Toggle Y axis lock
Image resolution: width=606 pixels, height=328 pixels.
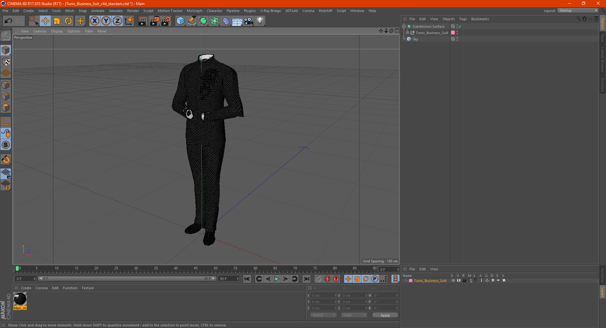point(106,21)
